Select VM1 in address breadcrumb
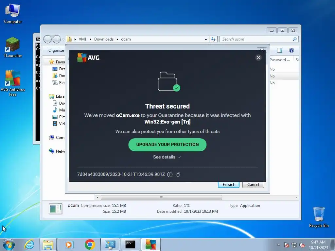 pyautogui.click(x=82, y=39)
